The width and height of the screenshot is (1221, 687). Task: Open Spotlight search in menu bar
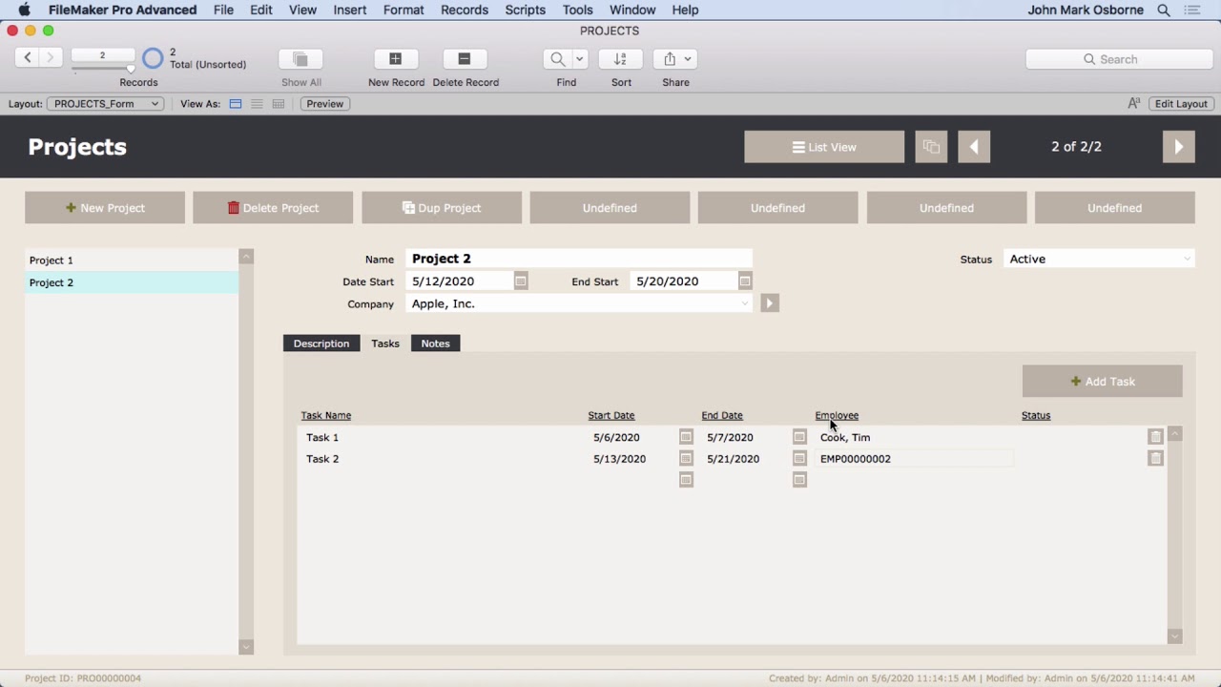1164,10
